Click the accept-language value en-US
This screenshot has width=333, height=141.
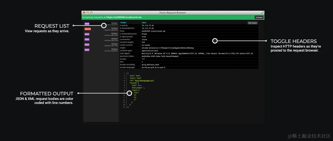(153, 67)
